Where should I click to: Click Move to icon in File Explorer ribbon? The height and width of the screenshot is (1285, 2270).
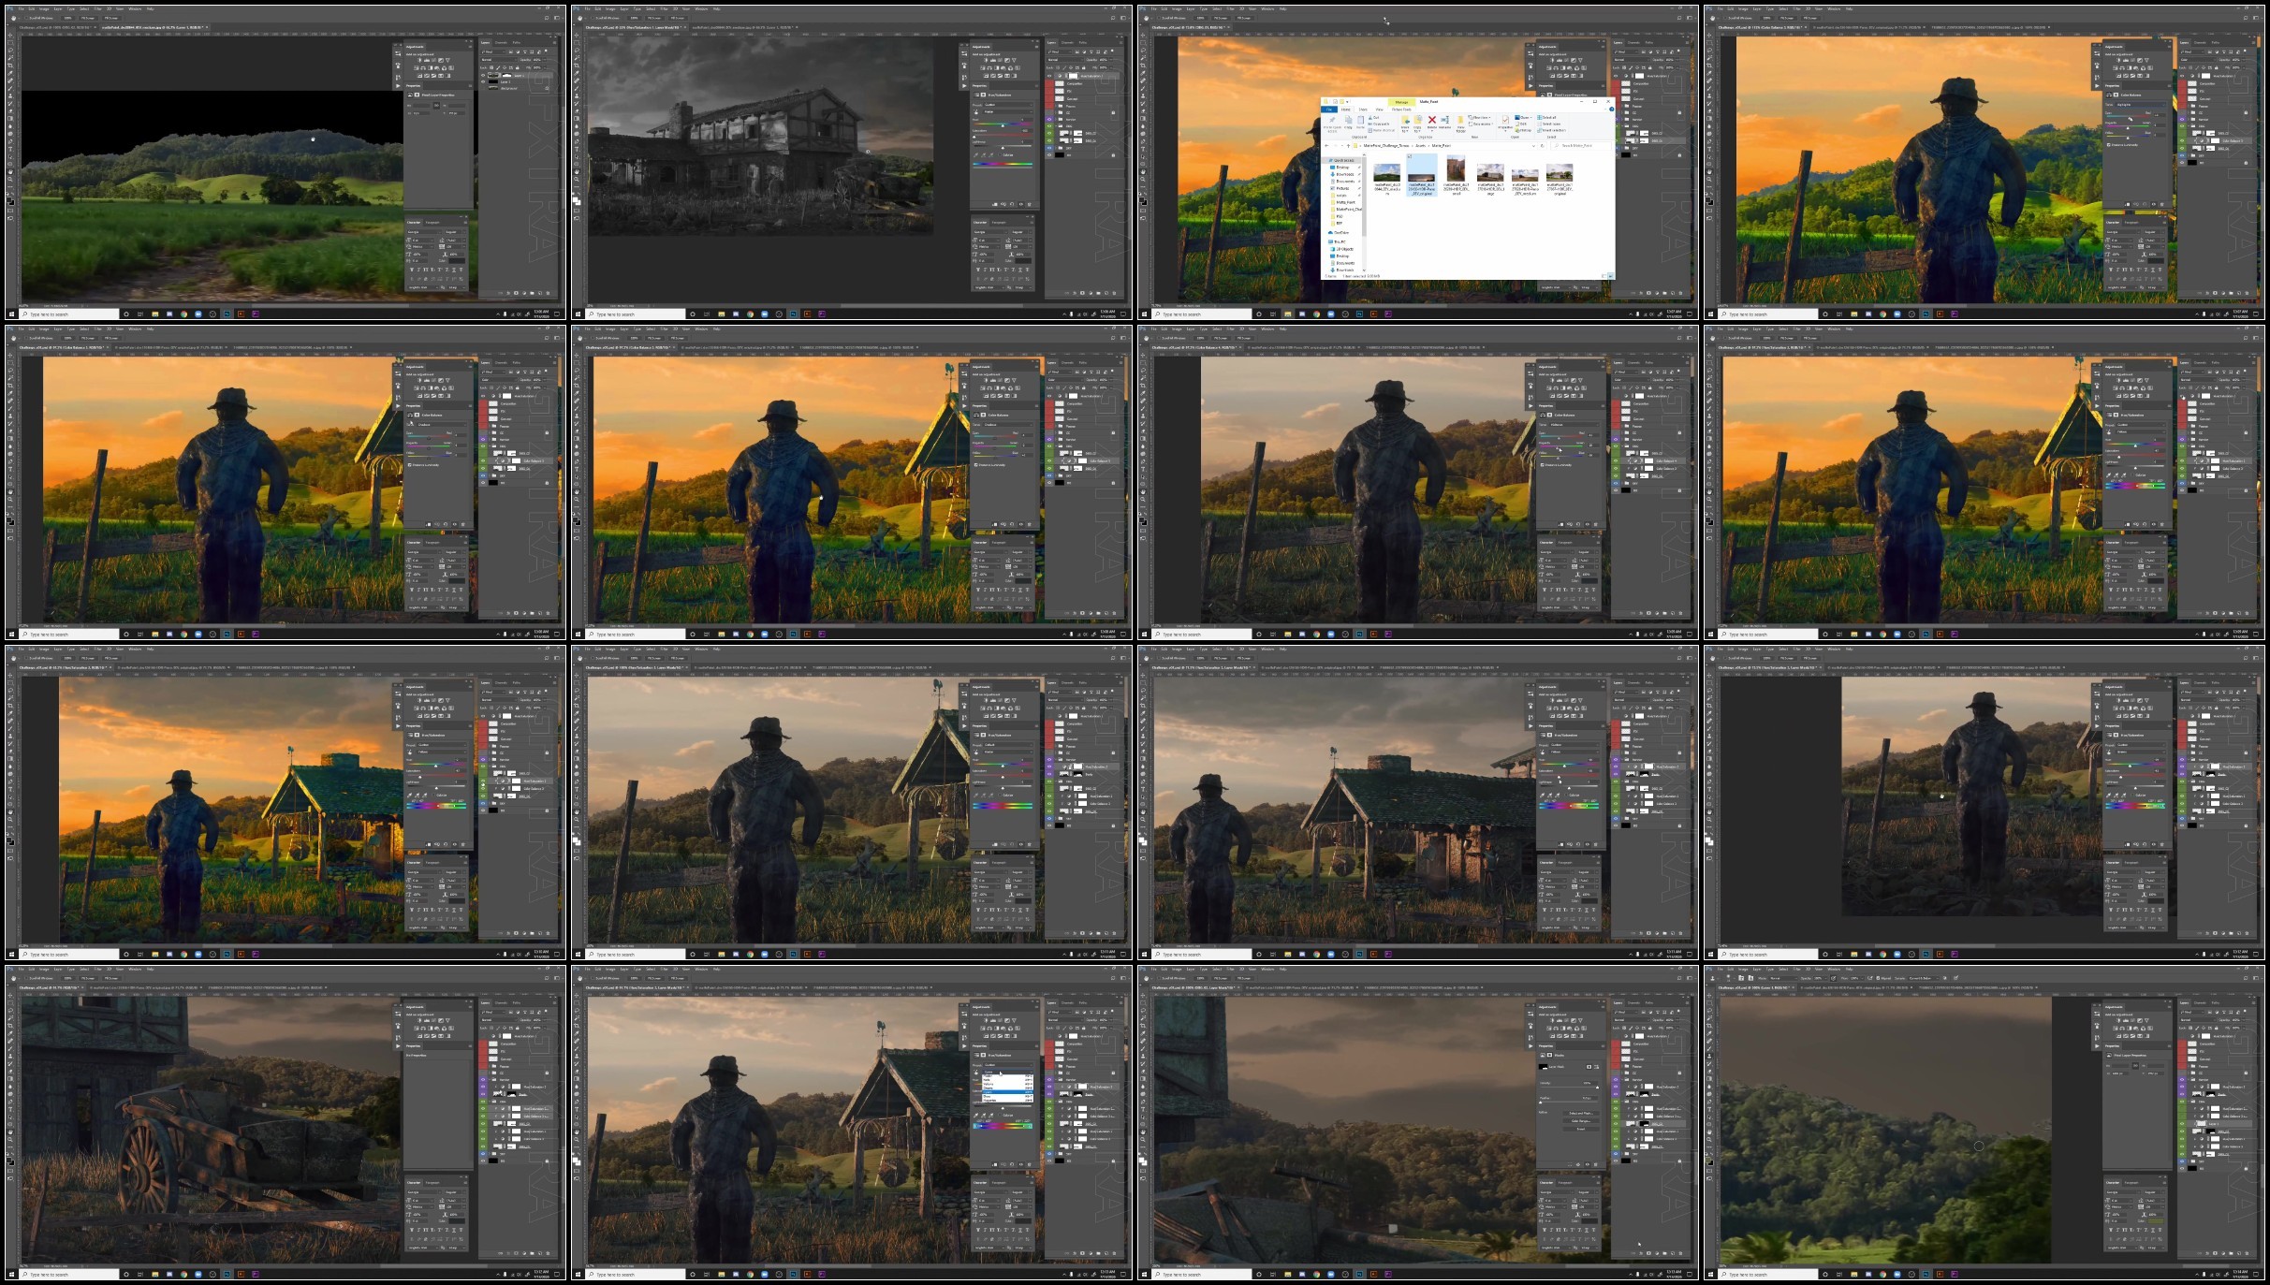click(x=1405, y=120)
